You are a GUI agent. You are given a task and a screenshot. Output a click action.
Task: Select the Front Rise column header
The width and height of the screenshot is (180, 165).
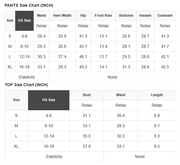point(103,16)
